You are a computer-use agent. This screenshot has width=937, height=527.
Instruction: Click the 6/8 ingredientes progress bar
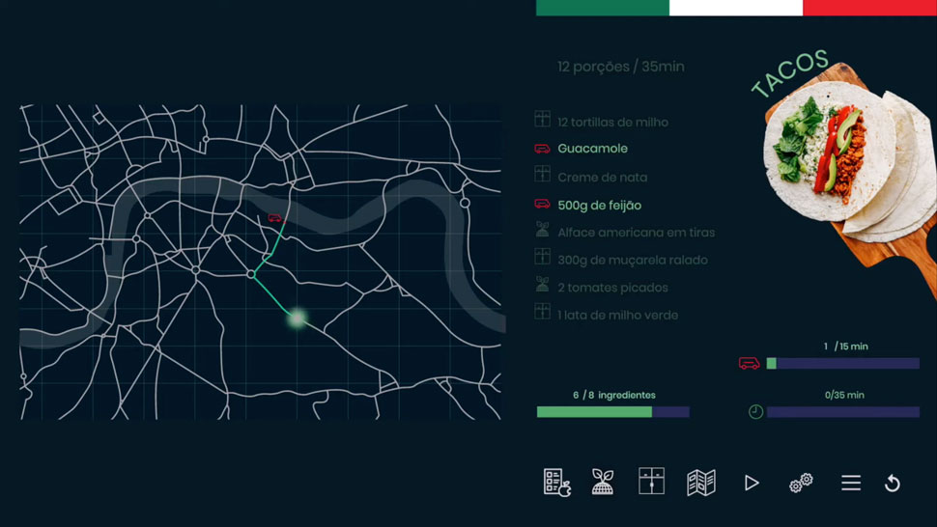coord(612,412)
